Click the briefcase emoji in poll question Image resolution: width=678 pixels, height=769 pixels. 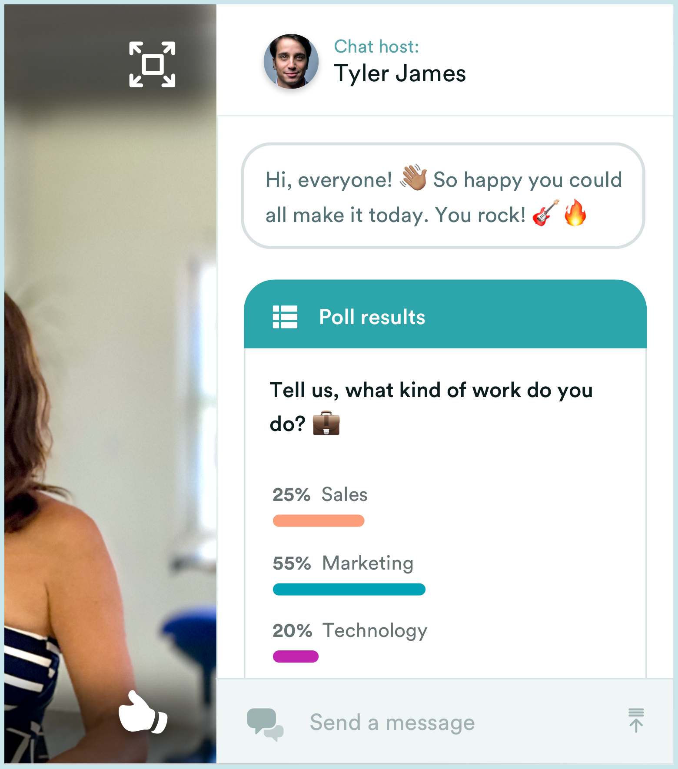coord(326,423)
